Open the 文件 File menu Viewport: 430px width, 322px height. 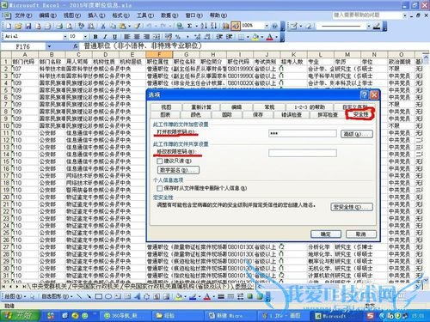pos(23,15)
